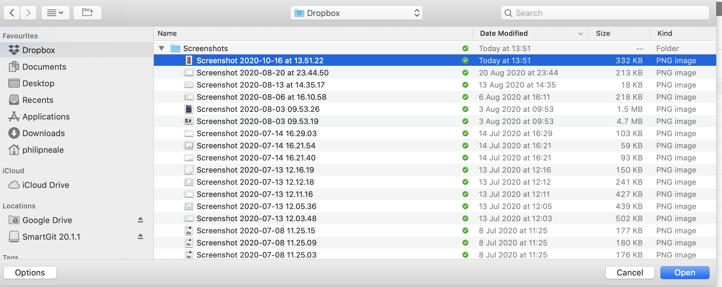Image resolution: width=722 pixels, height=287 pixels.
Task: Create a new folder with toolbar icon
Action: pos(87,13)
